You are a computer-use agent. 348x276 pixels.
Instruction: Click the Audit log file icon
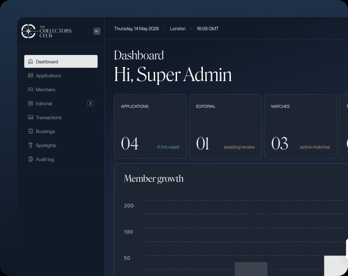(31, 159)
